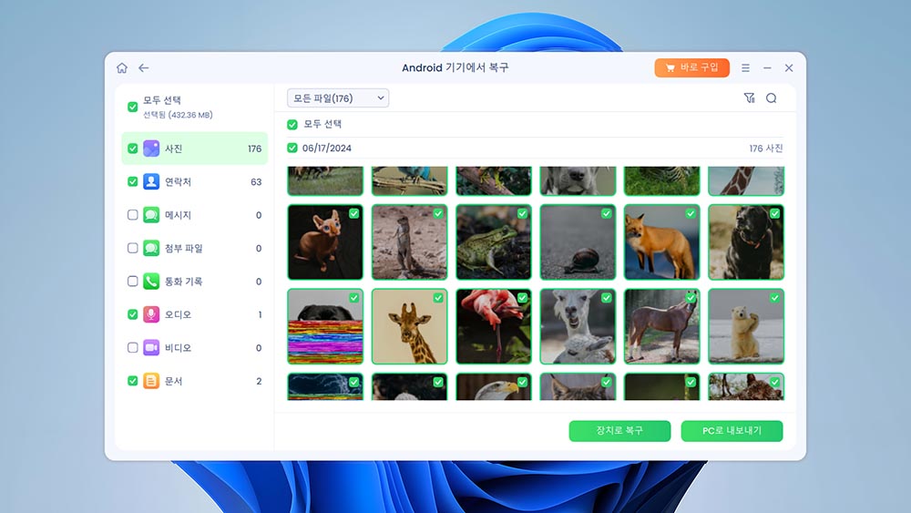Click the 176 사진 count text
Screen dimensions: 911x513
tap(766, 149)
